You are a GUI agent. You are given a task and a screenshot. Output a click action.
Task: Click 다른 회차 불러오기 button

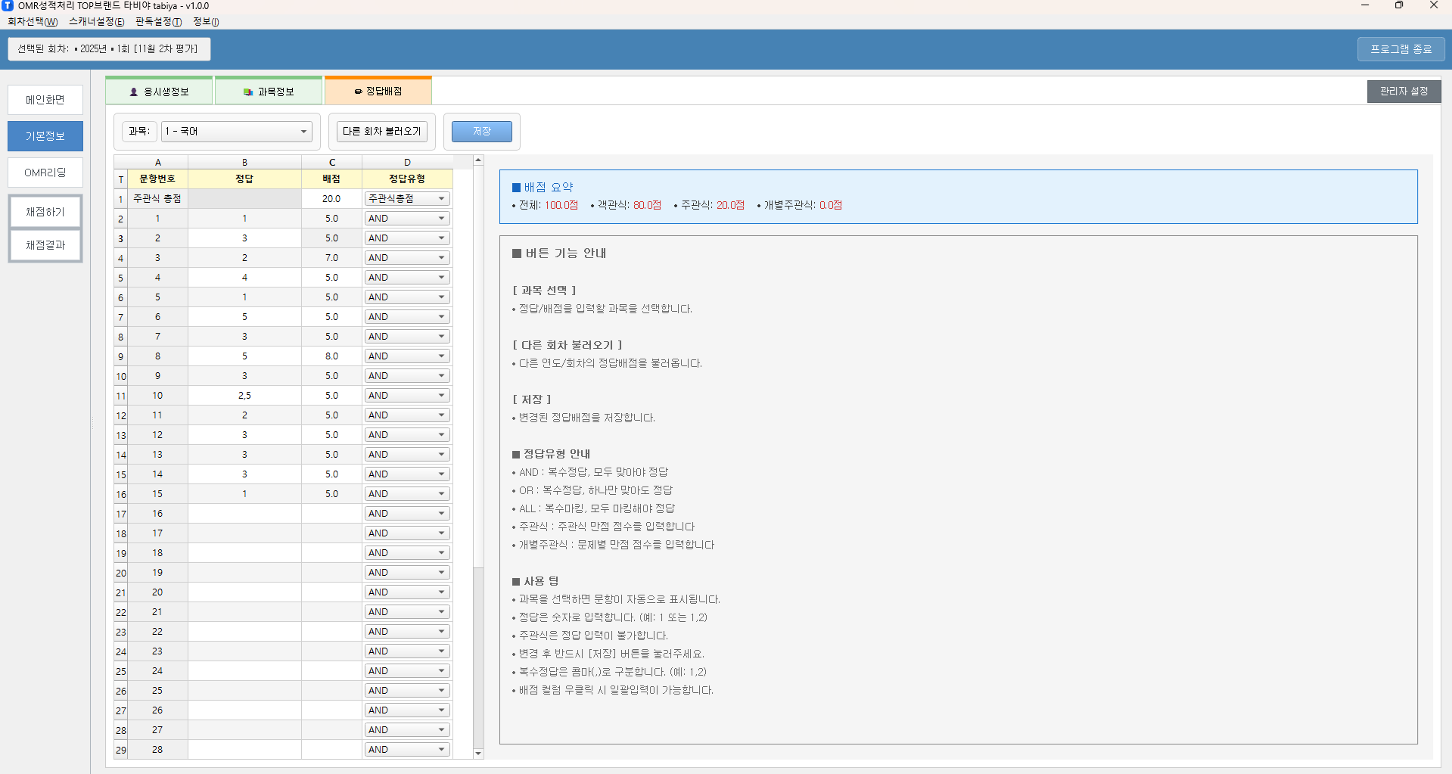point(381,132)
